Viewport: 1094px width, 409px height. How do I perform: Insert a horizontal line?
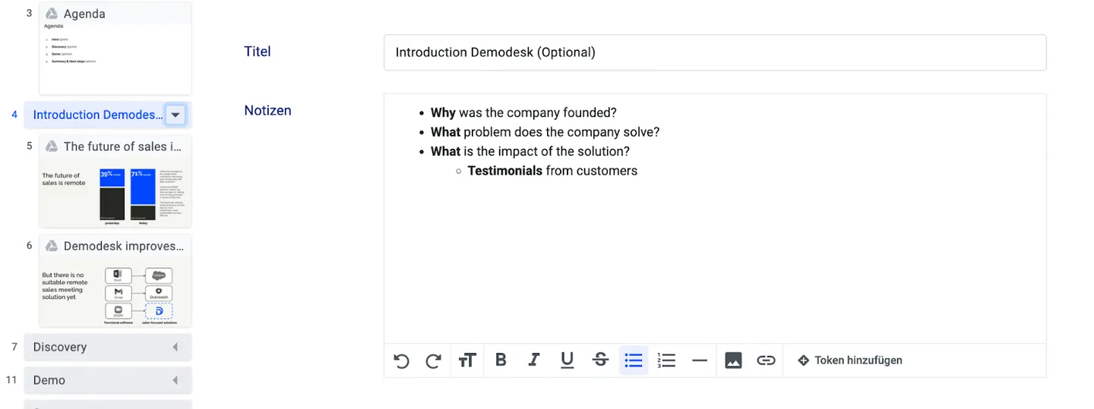click(x=700, y=360)
